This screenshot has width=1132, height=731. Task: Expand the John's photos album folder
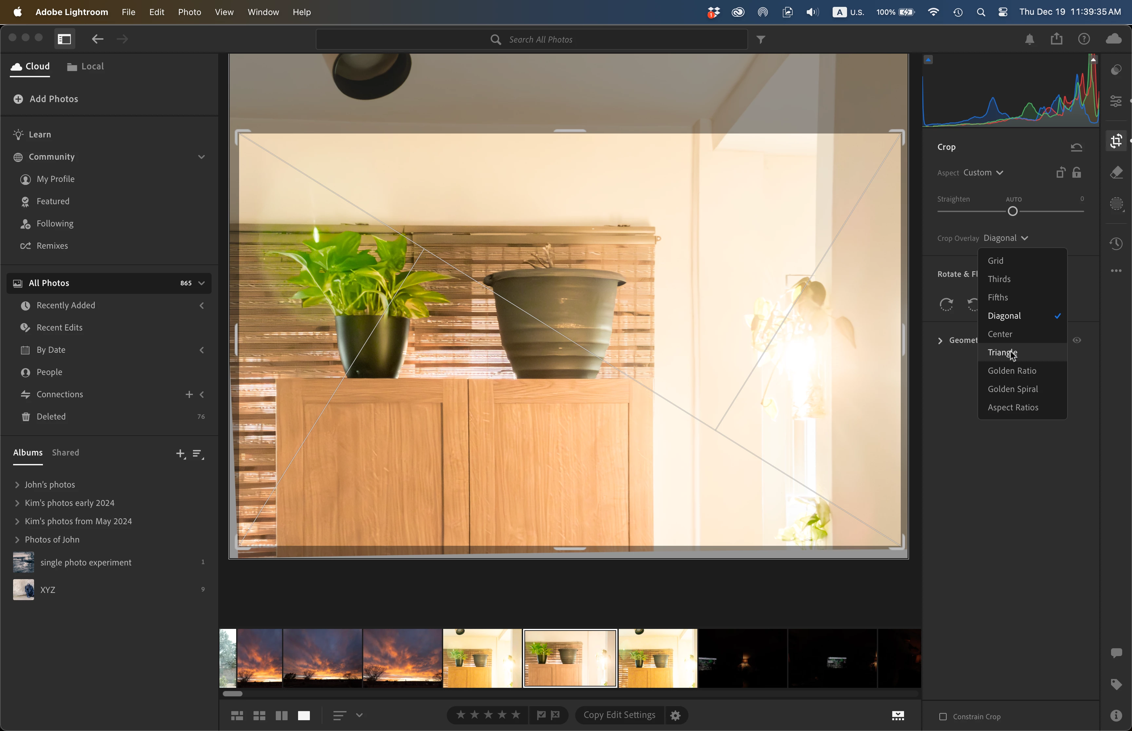(x=17, y=485)
